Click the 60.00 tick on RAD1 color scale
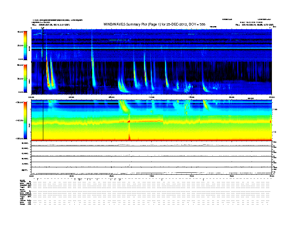 pos(20,65)
